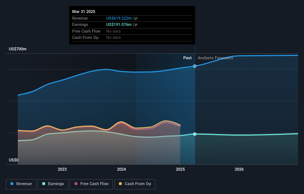Click the Analysts Forecasts label
Screen dimensions: 304x194
(x=215, y=58)
